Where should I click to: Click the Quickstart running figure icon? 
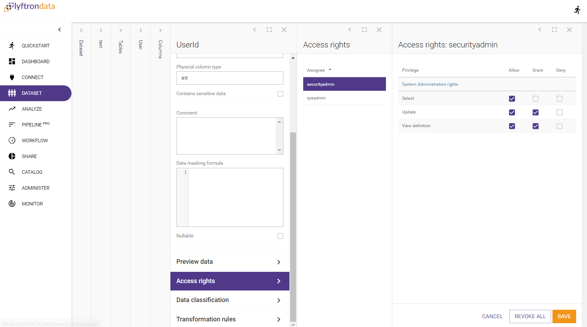pyautogui.click(x=12, y=46)
